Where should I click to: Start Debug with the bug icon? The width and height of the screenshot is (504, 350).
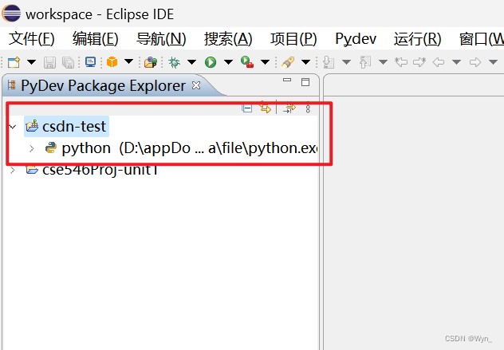tap(175, 62)
